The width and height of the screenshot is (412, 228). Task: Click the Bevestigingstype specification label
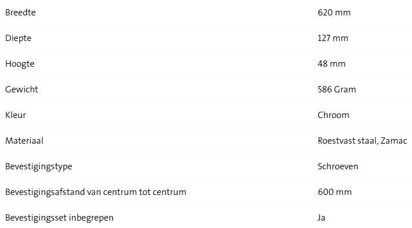tap(38, 166)
